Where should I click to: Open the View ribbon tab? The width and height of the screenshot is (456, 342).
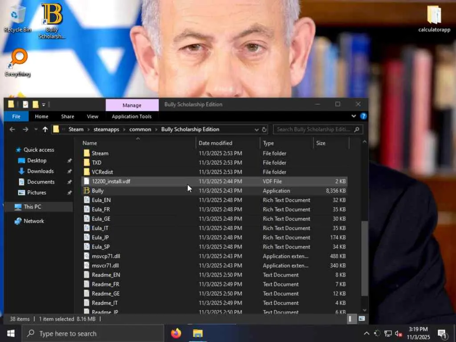coord(93,116)
